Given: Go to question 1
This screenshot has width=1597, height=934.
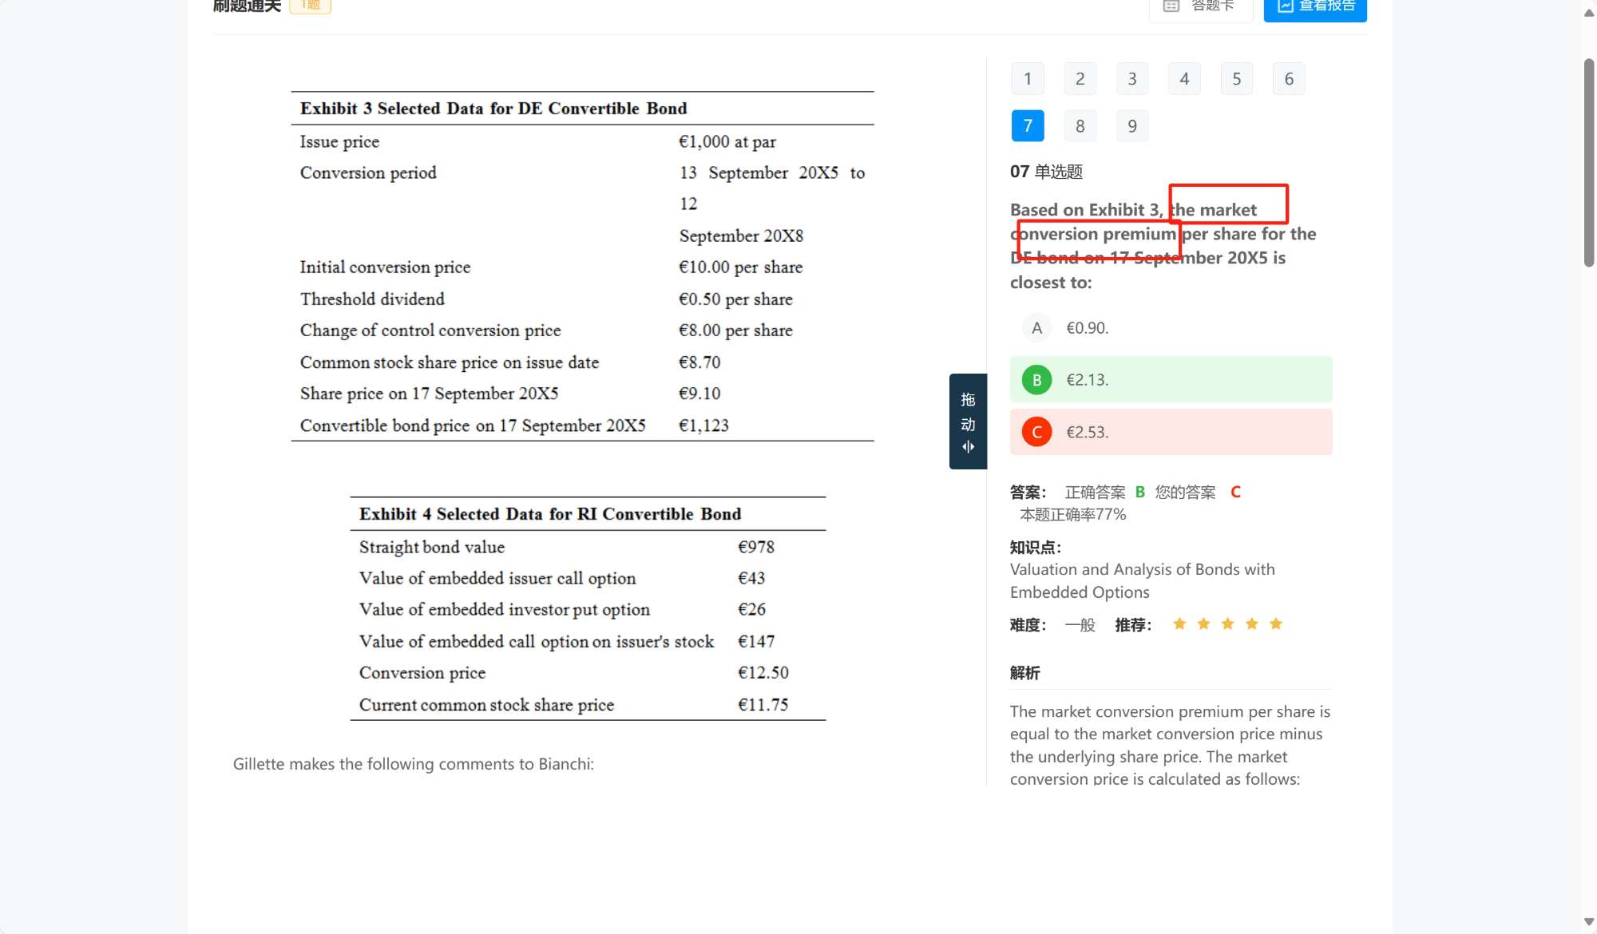Looking at the screenshot, I should pos(1028,79).
